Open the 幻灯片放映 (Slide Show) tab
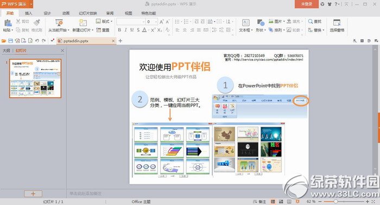The width and height of the screenshot is (380, 205). click(88, 13)
